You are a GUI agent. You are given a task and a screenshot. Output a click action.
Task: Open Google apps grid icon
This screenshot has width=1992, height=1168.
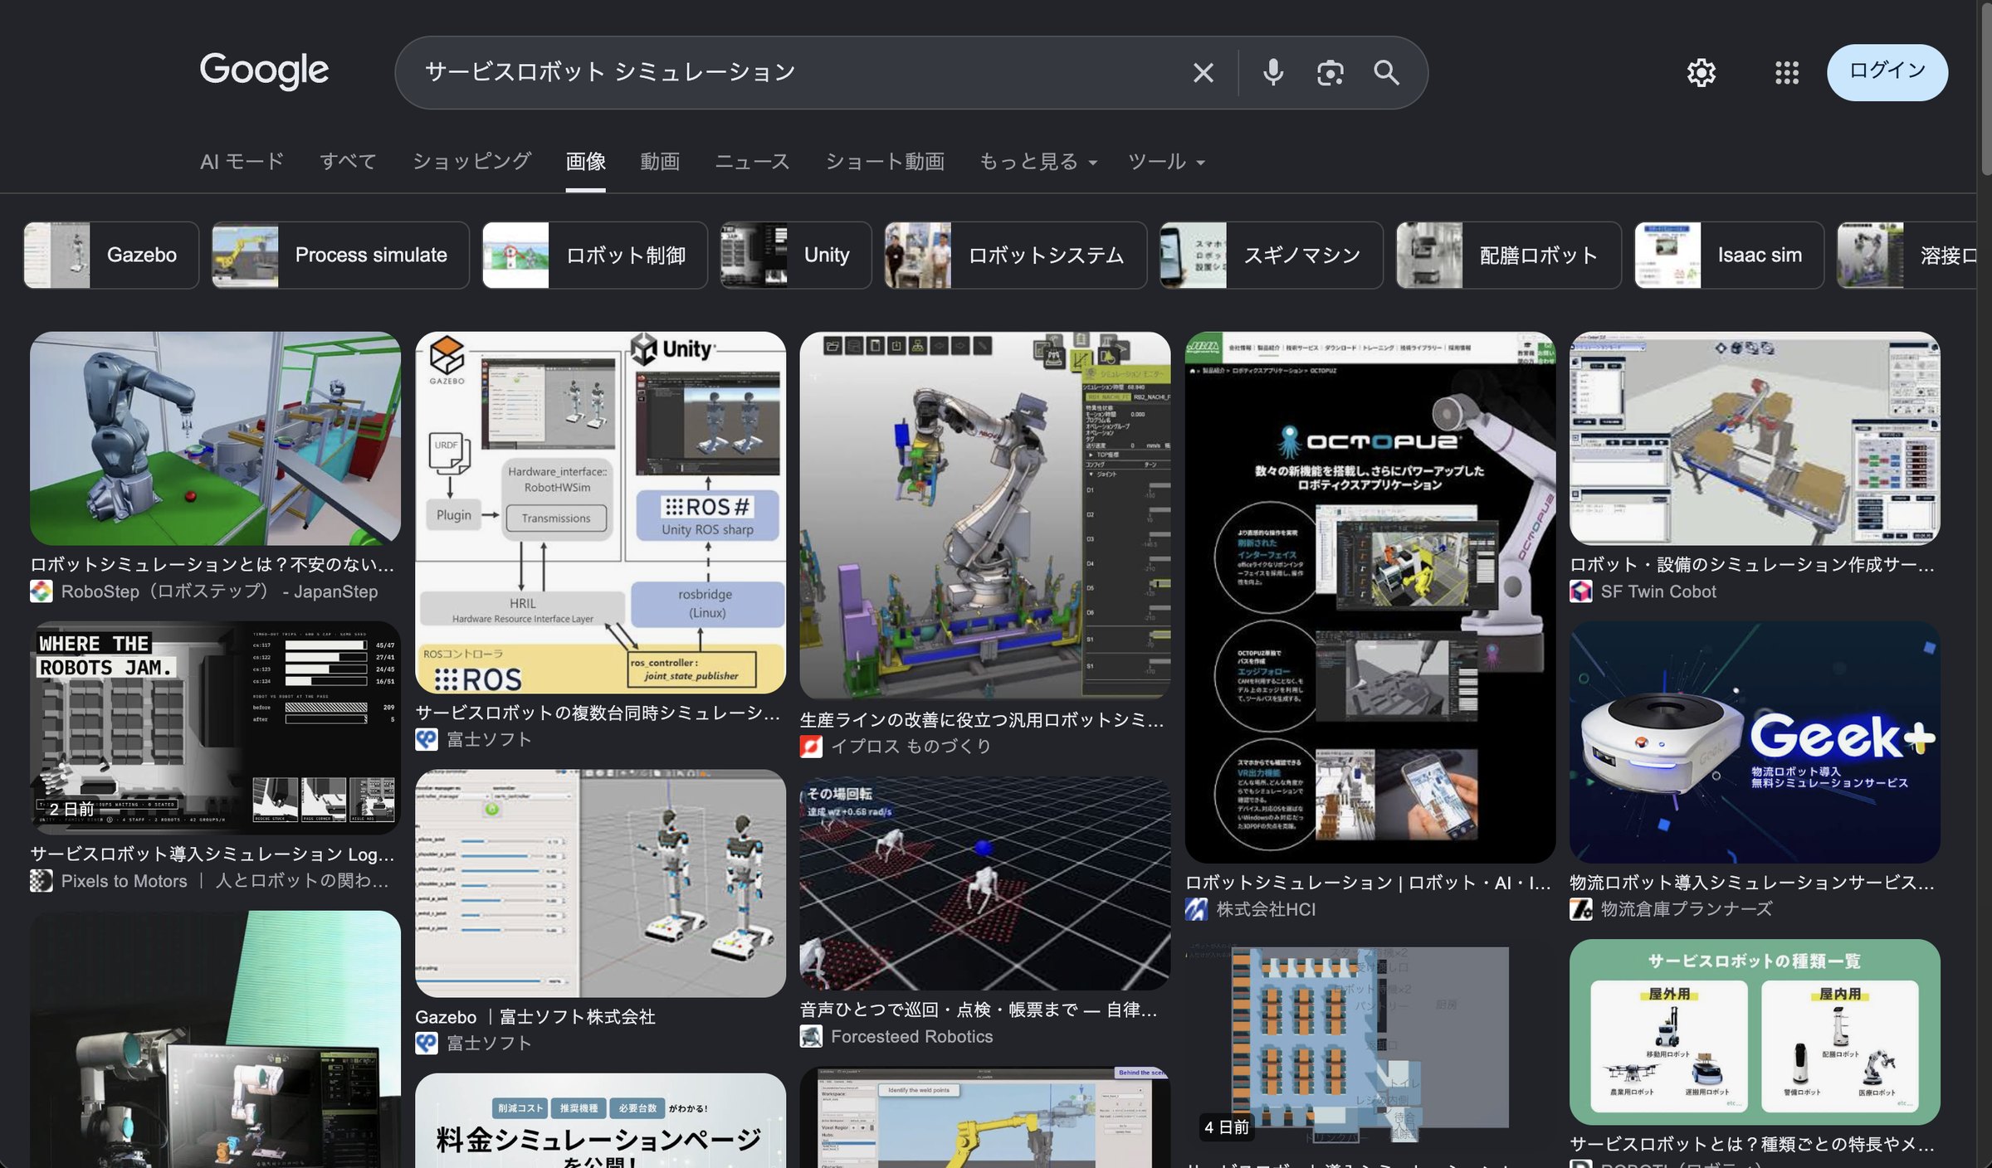(x=1786, y=73)
